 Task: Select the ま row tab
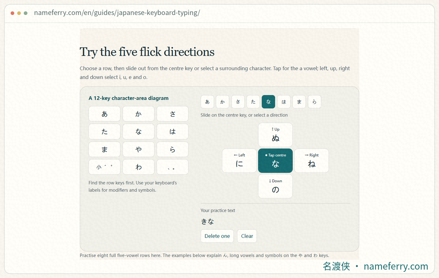coord(299,102)
